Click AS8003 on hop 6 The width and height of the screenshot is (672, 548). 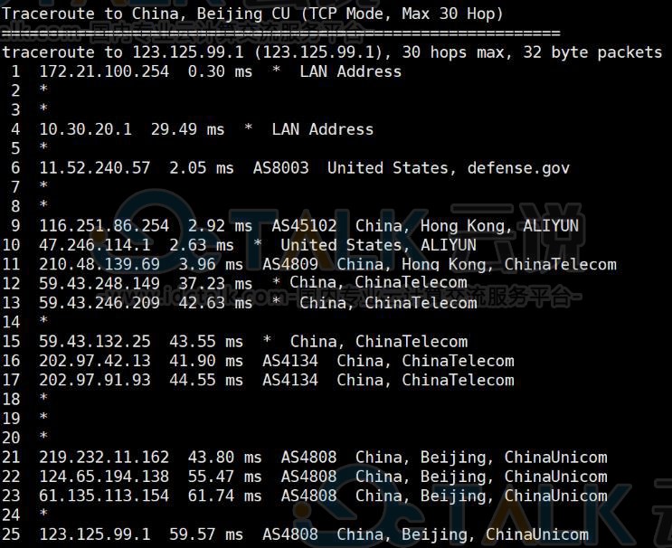[281, 168]
